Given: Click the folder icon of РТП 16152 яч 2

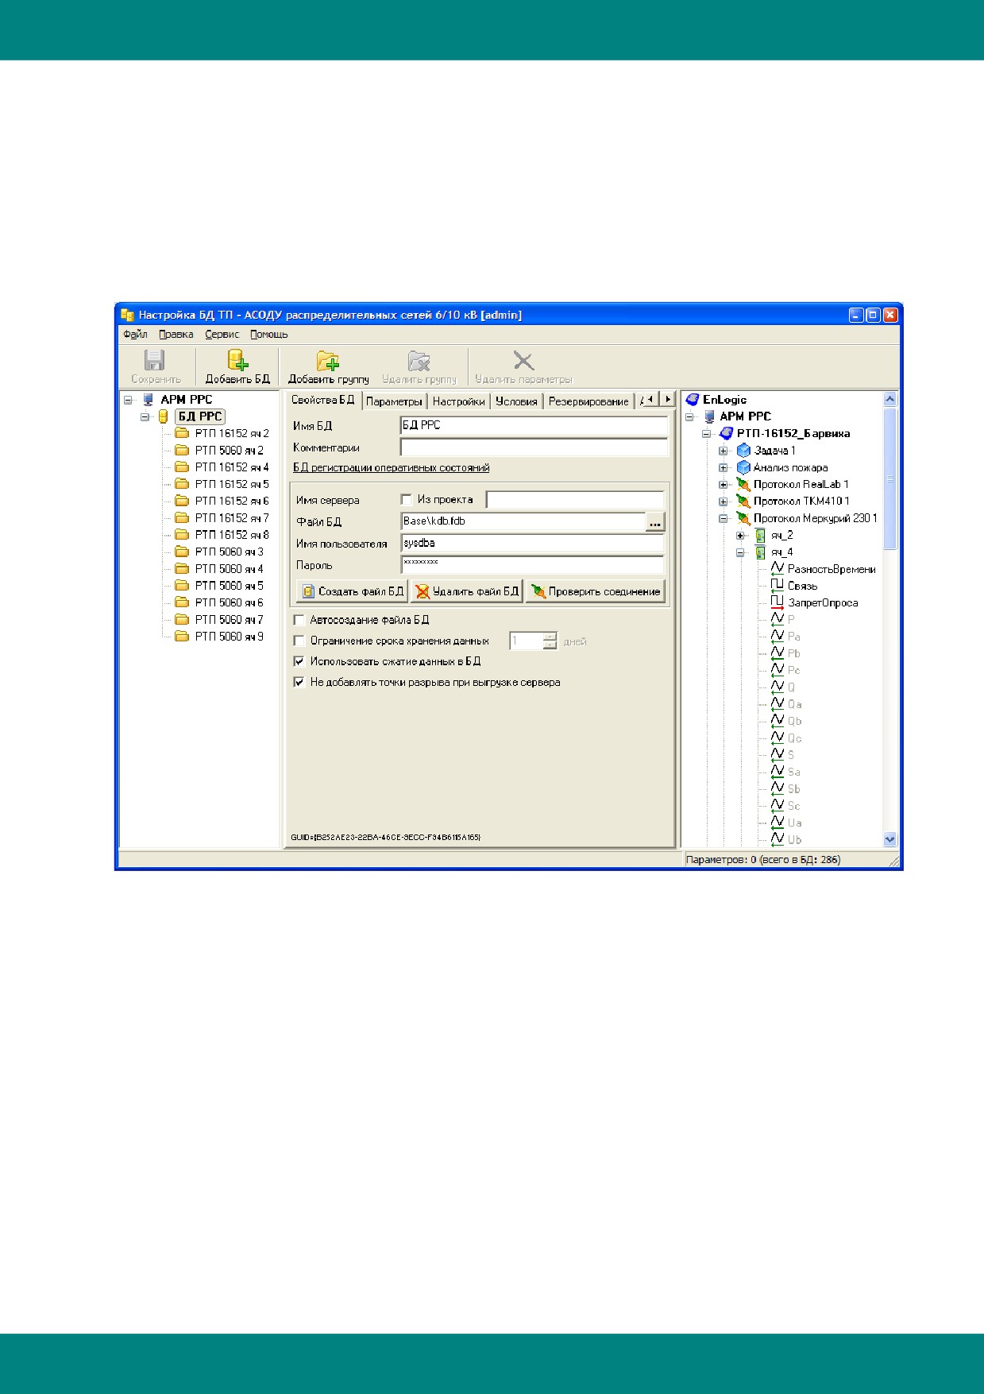Looking at the screenshot, I should click(182, 433).
